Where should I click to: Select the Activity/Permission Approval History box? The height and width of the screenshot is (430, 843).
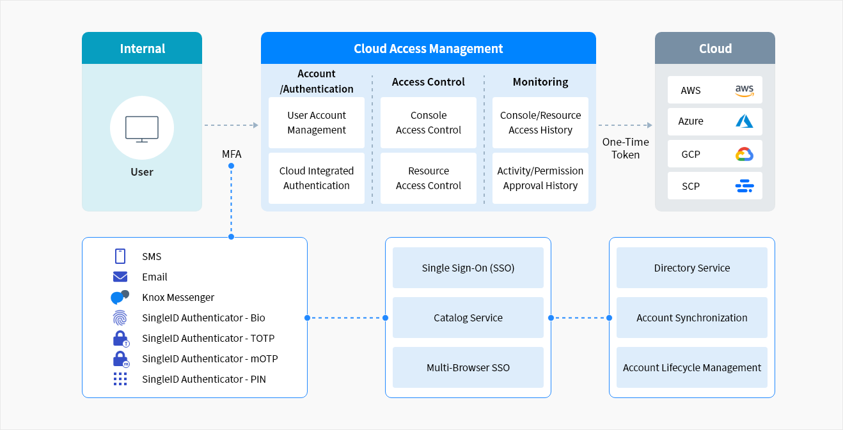[540, 178]
